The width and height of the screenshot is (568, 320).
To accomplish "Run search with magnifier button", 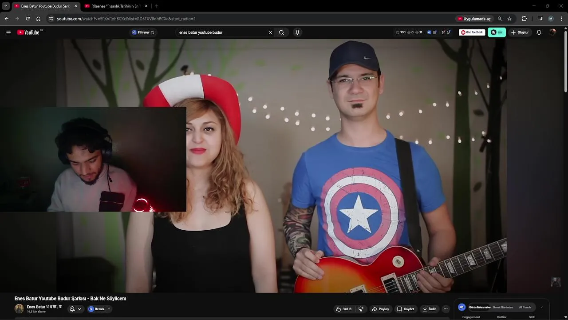I will click(281, 32).
